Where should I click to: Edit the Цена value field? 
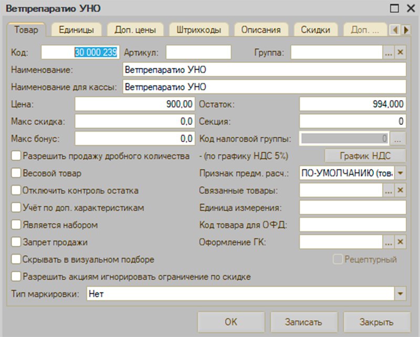(135, 104)
